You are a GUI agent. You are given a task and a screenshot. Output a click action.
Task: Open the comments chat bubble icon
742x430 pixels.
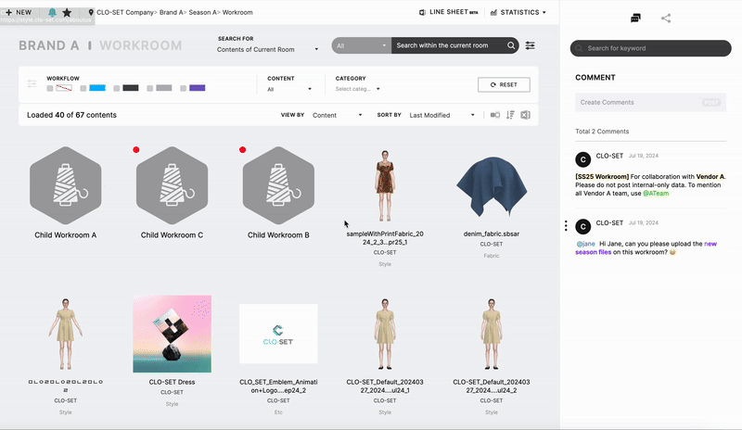[635, 18]
